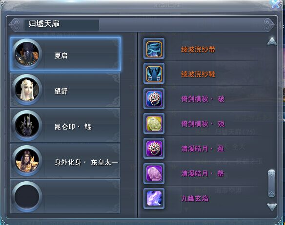Click the 绫波浣纱带 item name
Image resolution: width=285 pixels, height=225 pixels.
[x=198, y=49]
